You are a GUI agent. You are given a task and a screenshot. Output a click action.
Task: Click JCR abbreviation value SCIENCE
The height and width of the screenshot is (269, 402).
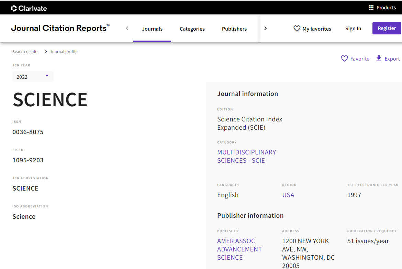click(25, 189)
